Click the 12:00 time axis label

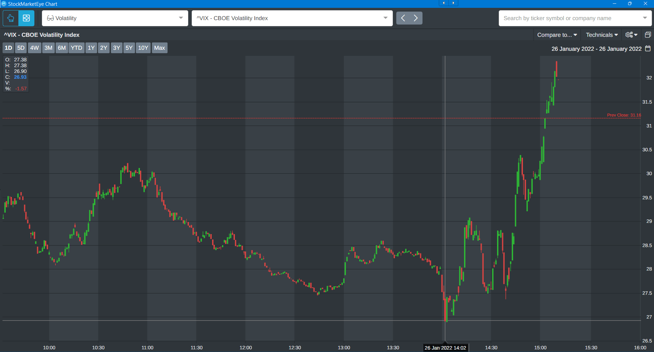(246, 348)
